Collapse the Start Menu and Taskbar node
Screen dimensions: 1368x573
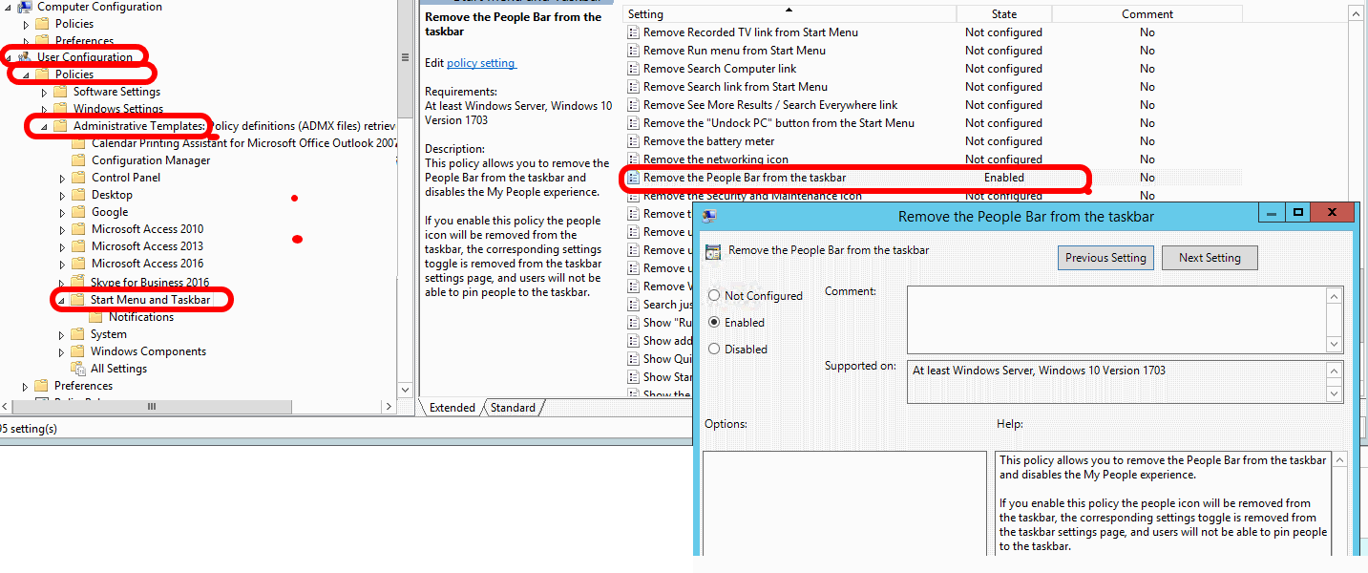(x=61, y=301)
